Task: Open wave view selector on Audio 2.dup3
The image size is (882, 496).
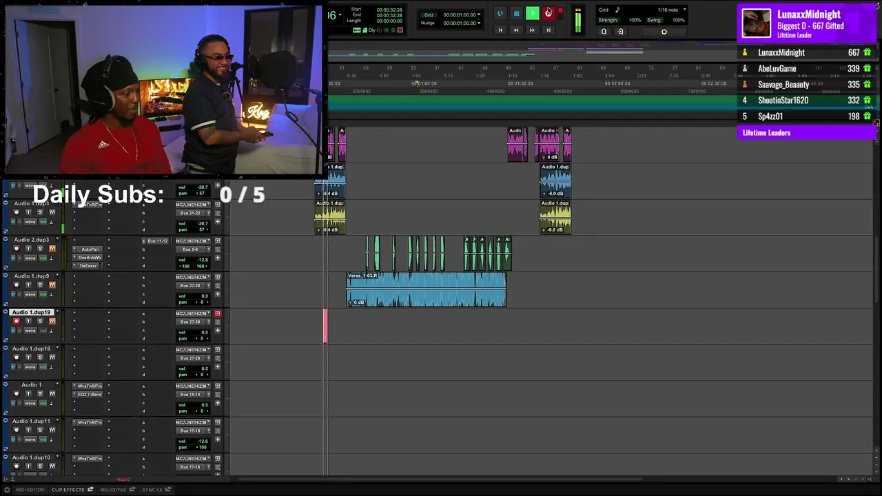Action: point(30,258)
